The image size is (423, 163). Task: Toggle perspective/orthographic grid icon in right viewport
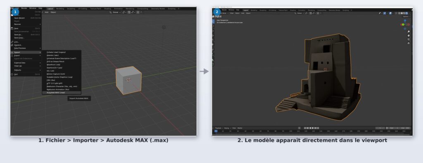(409, 43)
